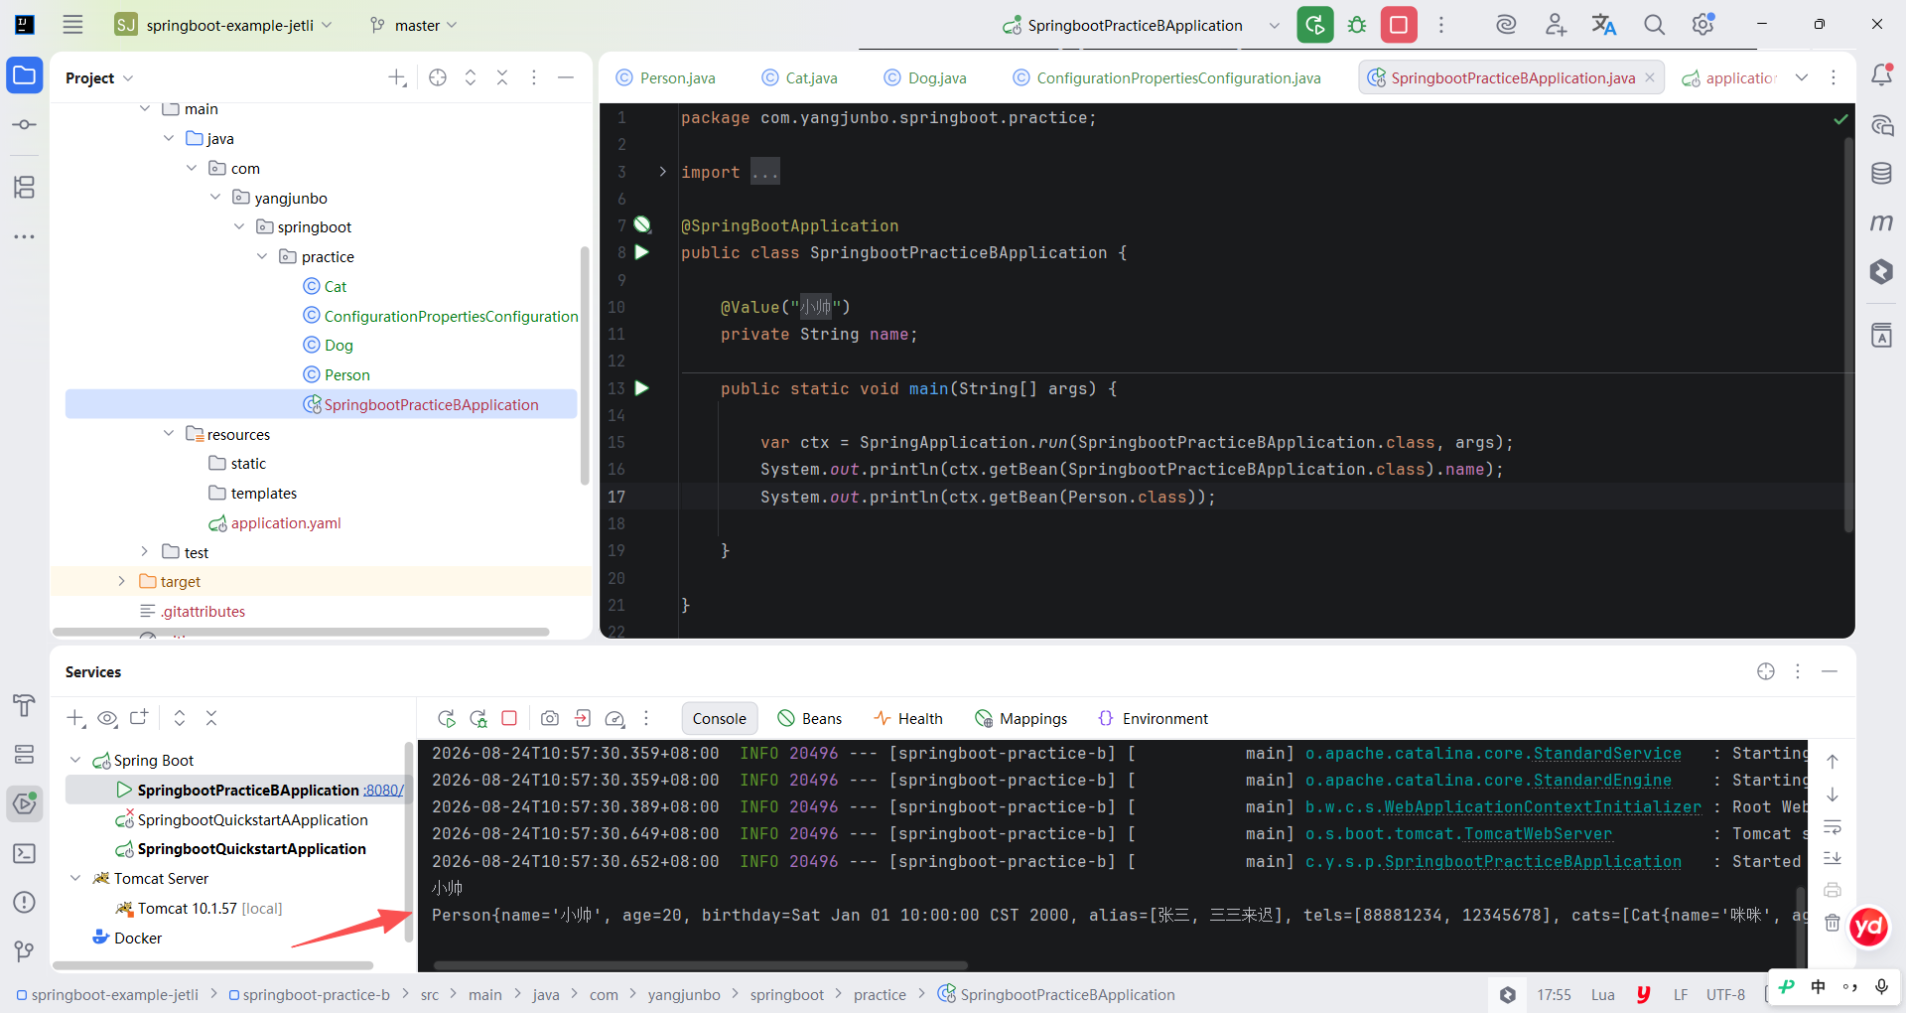This screenshot has height=1013, width=1906.
Task: Collapse the resources folder node
Action: tap(169, 434)
